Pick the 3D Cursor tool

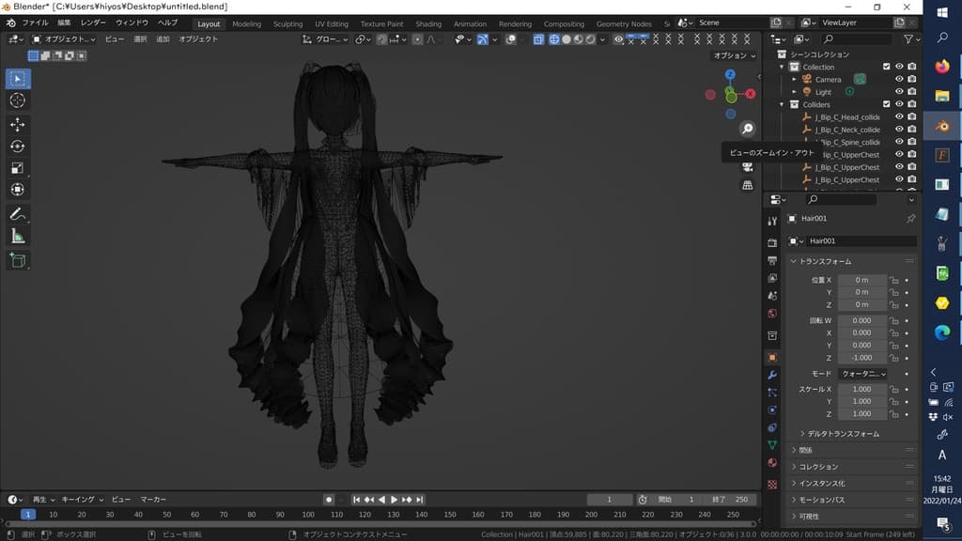pyautogui.click(x=18, y=100)
